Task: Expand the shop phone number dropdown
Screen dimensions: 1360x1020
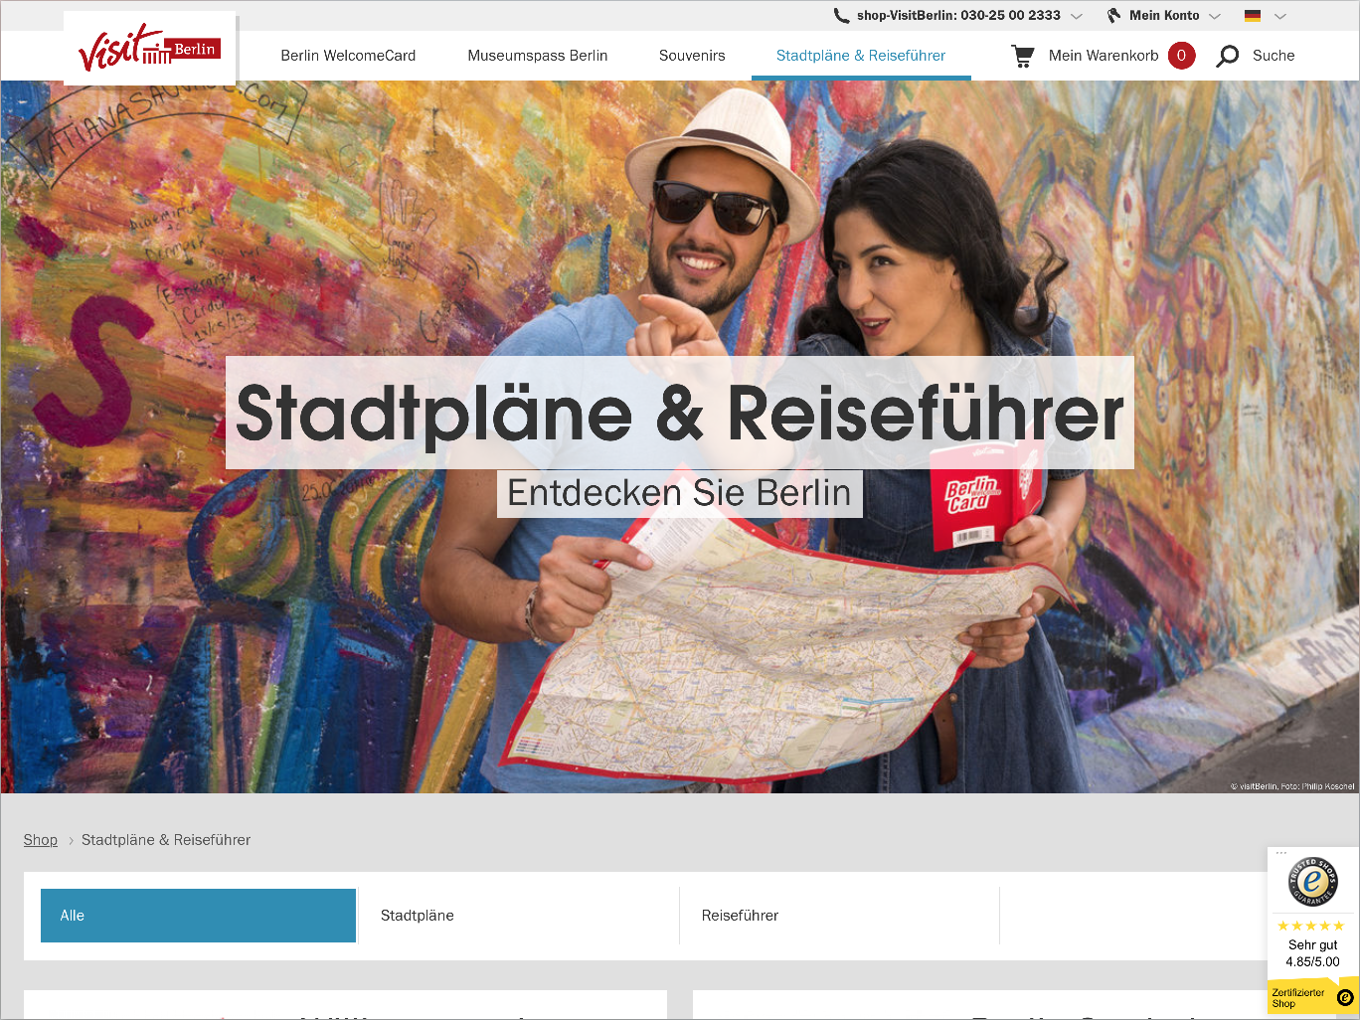Action: tap(1076, 16)
